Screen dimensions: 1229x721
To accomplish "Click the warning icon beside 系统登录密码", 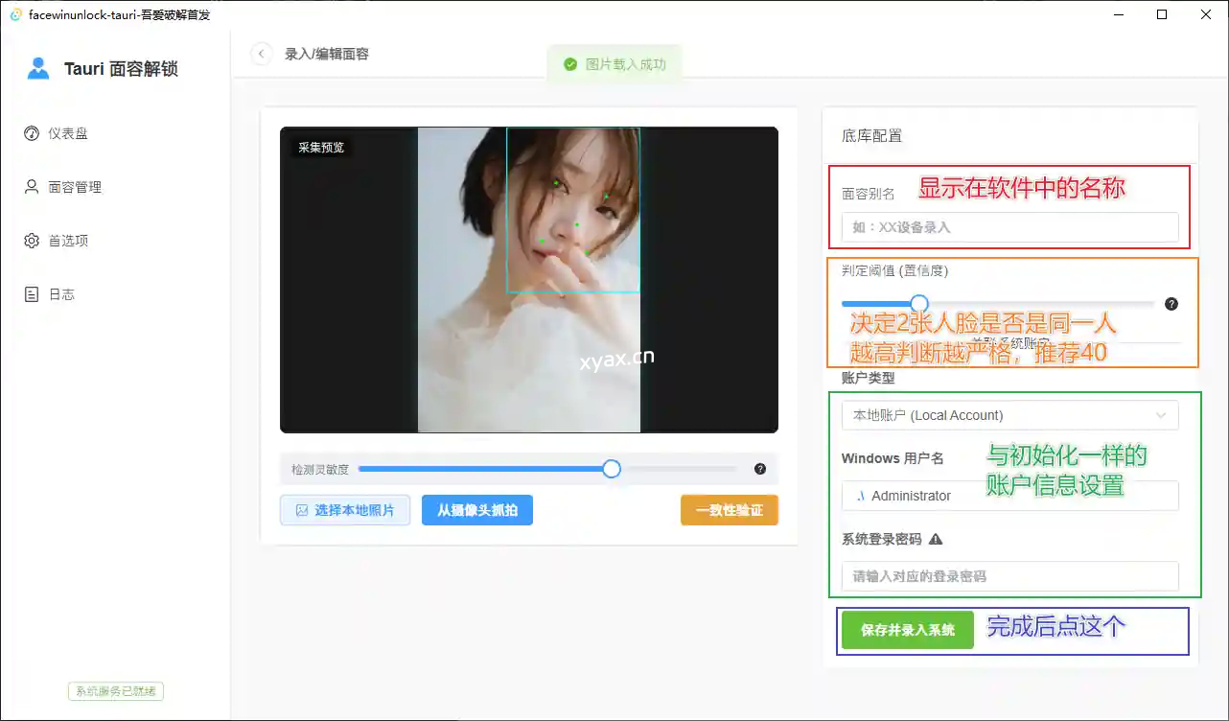I will coord(935,541).
